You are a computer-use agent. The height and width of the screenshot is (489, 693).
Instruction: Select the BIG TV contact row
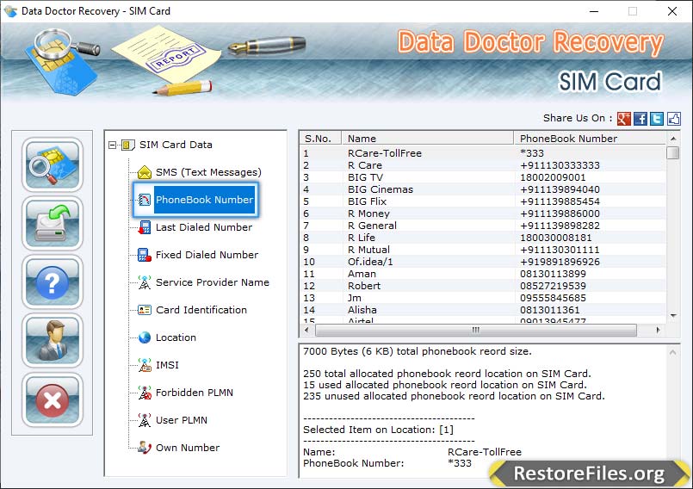(x=483, y=177)
